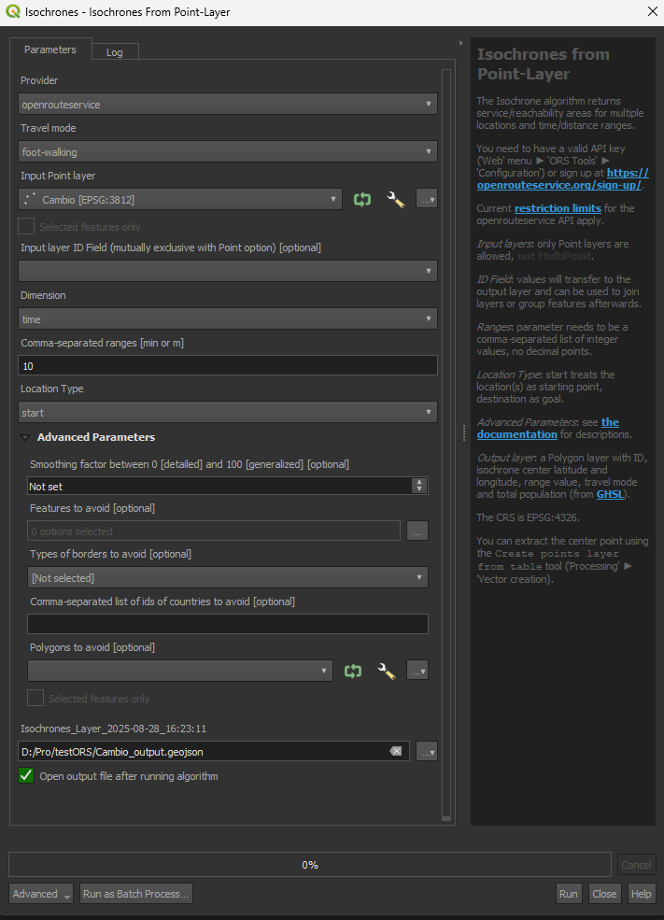This screenshot has height=920, width=664.
Task: Open the restriction limits link
Action: click(558, 208)
